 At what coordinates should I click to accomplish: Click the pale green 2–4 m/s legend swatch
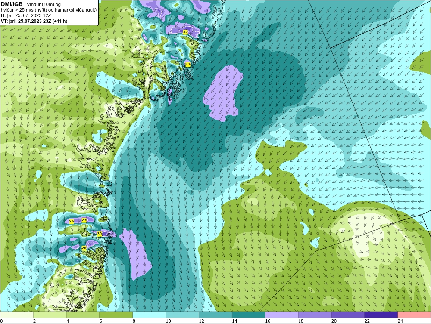50,315
